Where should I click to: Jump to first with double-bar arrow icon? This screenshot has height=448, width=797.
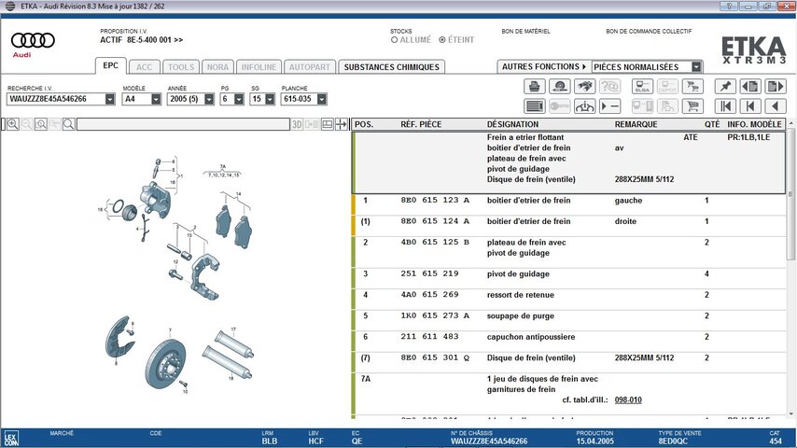click(x=725, y=106)
